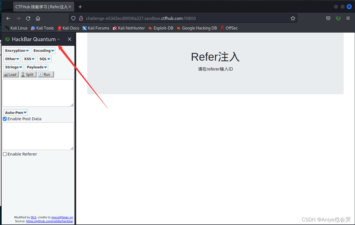Open the Kali NetHunter bookmark
Image resolution: width=355 pixels, height=225 pixels.
pyautogui.click(x=129, y=28)
